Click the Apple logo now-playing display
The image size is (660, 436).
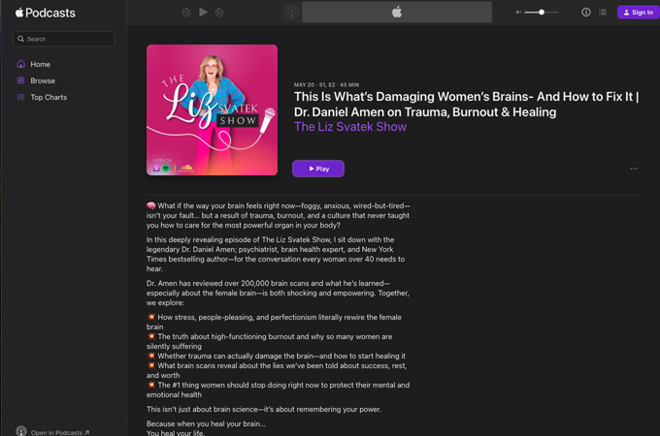click(397, 13)
